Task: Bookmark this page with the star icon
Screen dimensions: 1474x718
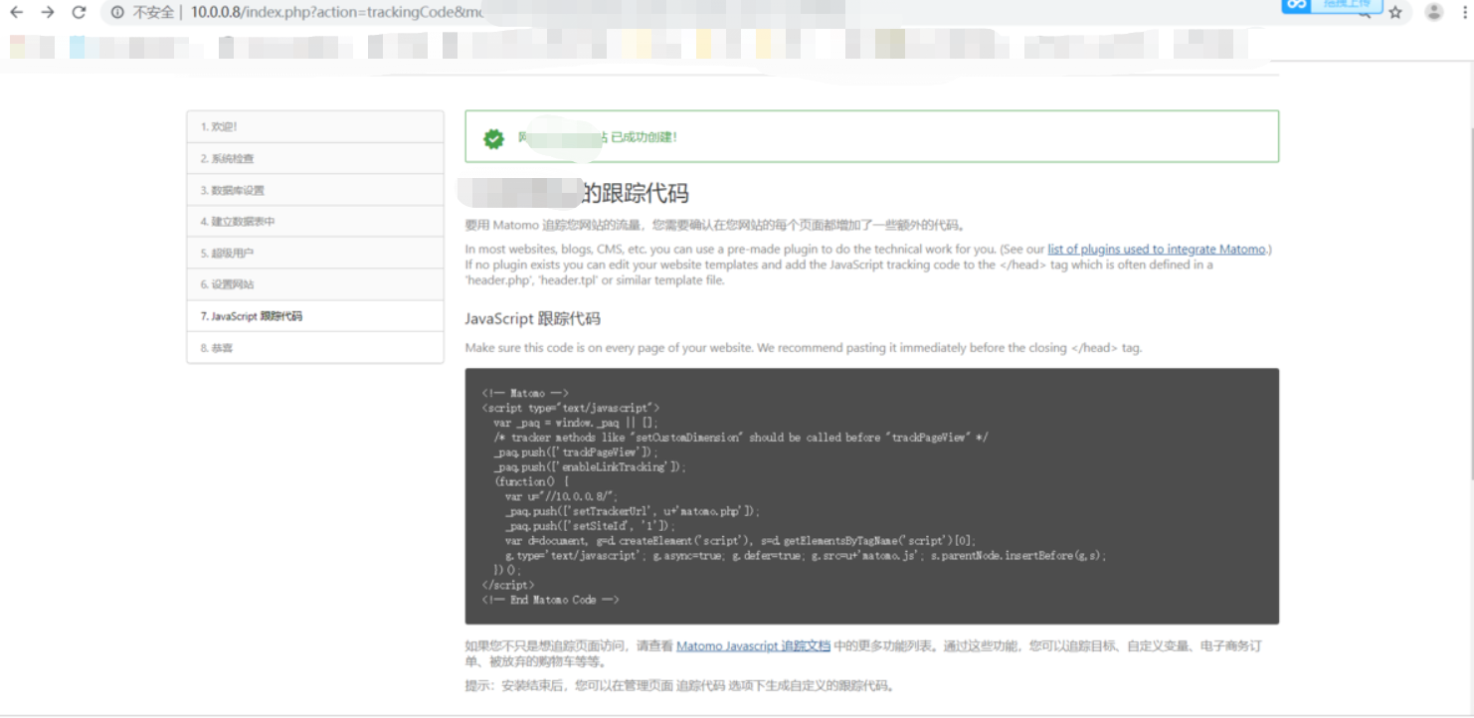Action: tap(1395, 13)
